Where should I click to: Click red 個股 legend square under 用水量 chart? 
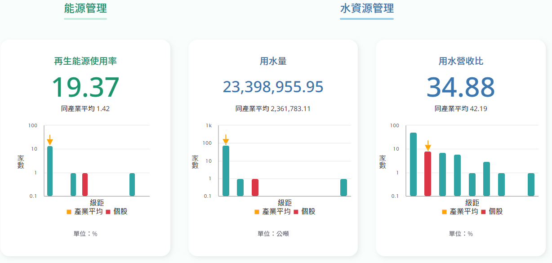tap(295, 212)
